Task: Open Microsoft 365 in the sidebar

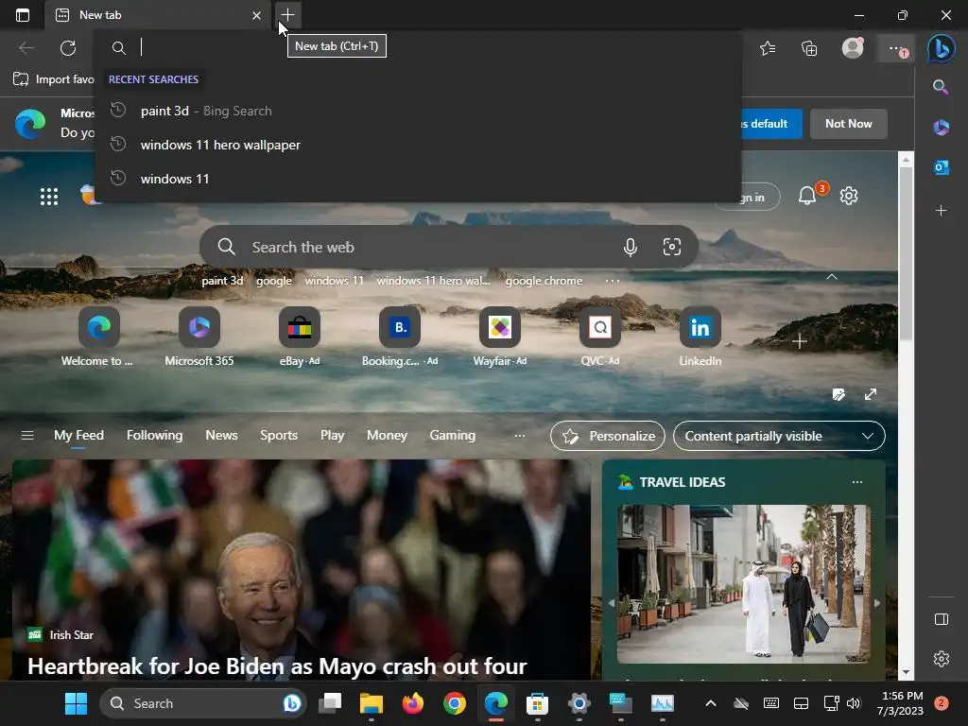Action: 941,128
